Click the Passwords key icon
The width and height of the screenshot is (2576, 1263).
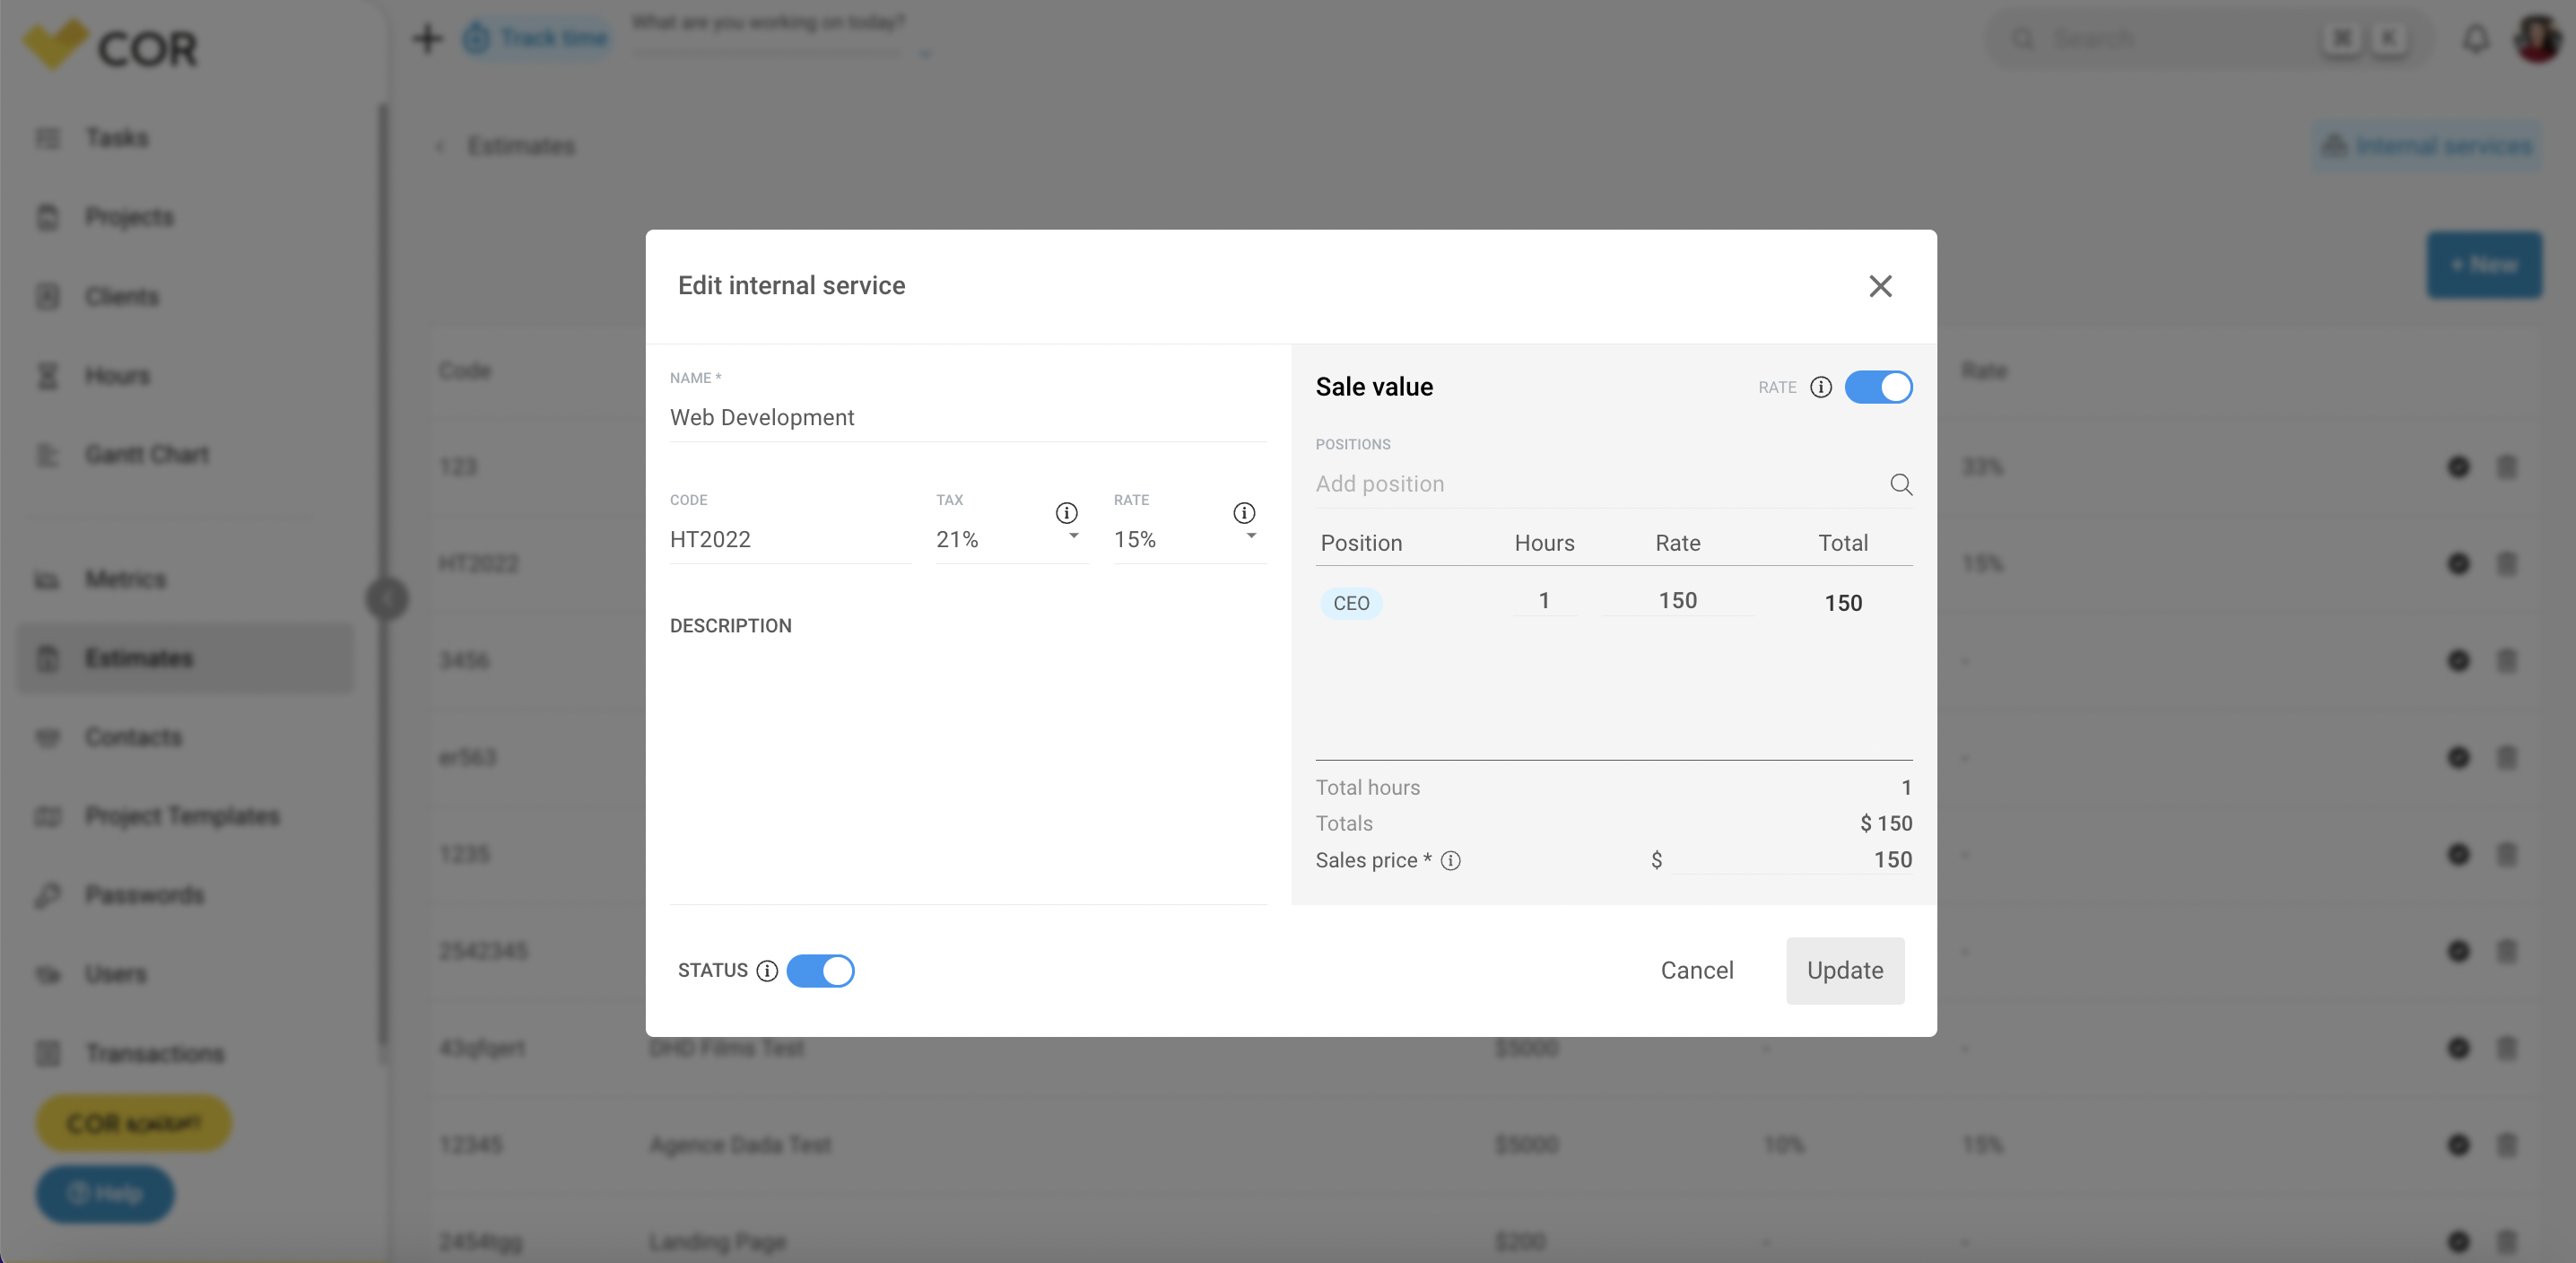(48, 895)
